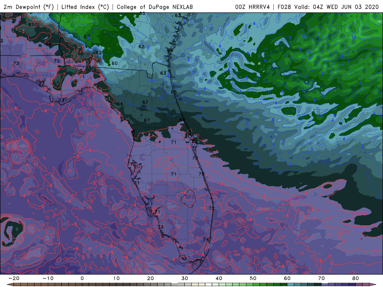Click the "College of DuPage NEXLAB" label
The height and width of the screenshot is (287, 383).
click(155, 7)
